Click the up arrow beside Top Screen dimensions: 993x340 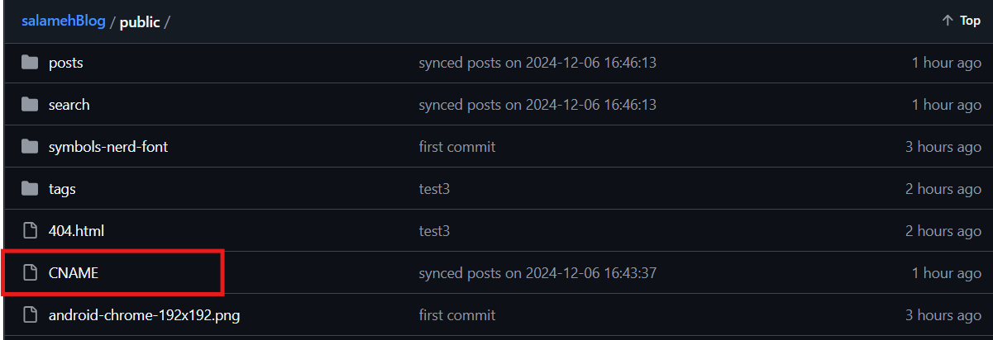[x=948, y=21]
